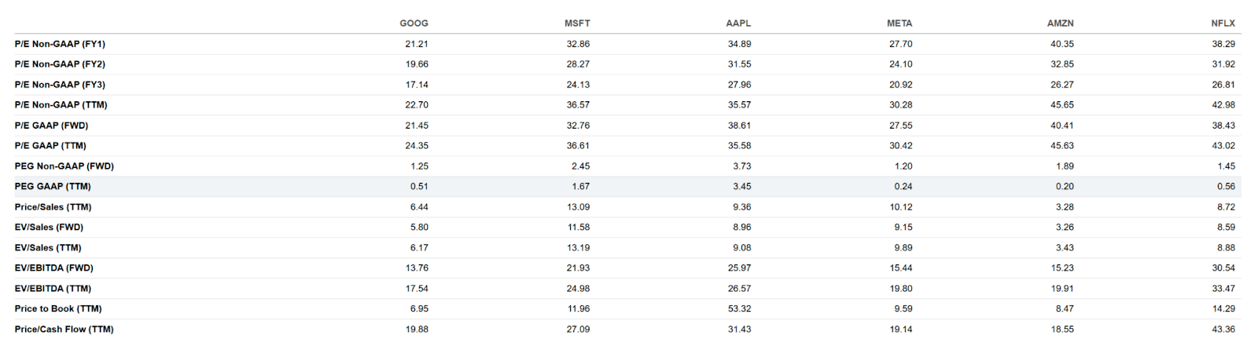The height and width of the screenshot is (350, 1258).
Task: Click the MSFT column header
Action: (x=577, y=24)
